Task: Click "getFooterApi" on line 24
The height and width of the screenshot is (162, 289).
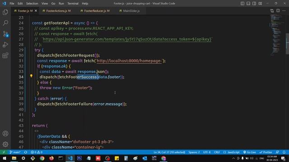Action: 56,23
